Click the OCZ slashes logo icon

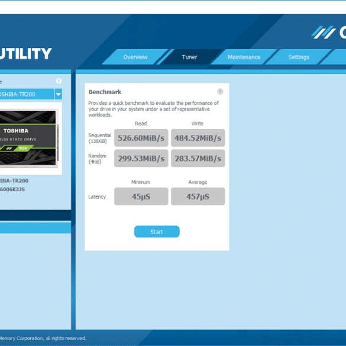point(324,33)
